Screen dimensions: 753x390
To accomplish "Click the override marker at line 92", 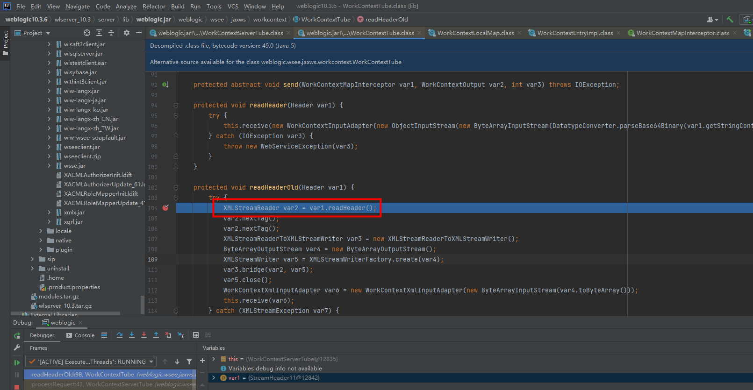I will (x=165, y=85).
